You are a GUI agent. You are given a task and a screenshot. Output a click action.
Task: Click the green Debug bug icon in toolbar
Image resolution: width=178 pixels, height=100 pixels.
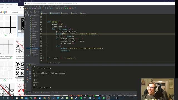coord(68,8)
